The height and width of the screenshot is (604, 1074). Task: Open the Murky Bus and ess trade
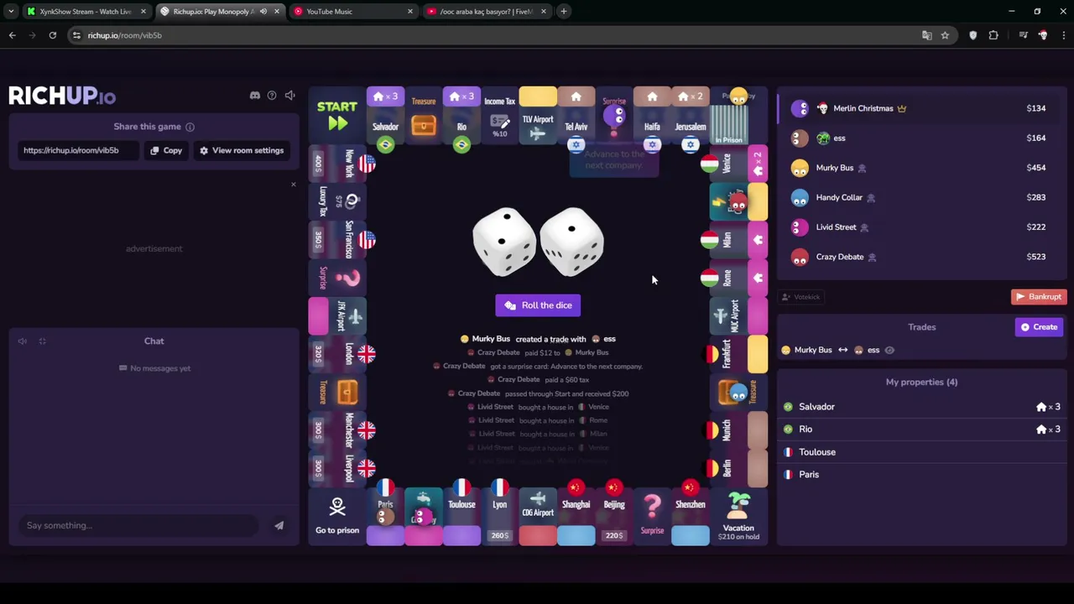point(839,350)
